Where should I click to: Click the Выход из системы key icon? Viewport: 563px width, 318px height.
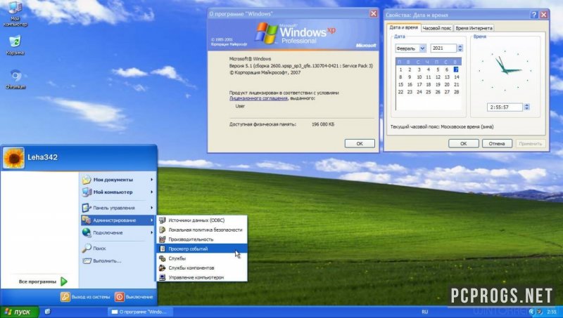[x=65, y=297]
